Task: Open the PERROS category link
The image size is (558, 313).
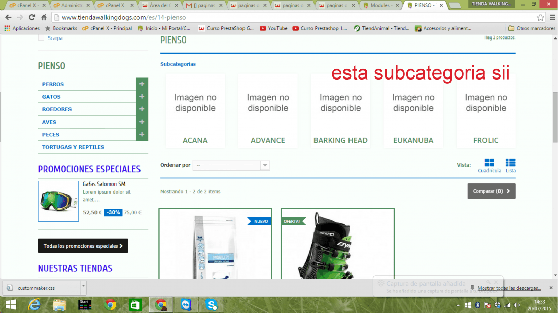Action: tap(53, 84)
